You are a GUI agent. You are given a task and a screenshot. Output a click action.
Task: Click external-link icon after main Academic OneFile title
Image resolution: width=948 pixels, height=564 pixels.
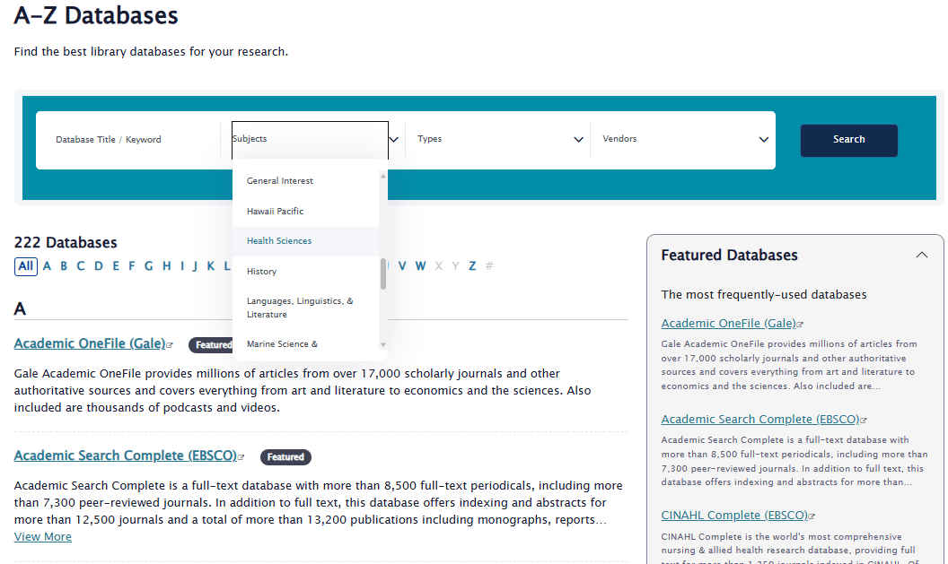(170, 345)
